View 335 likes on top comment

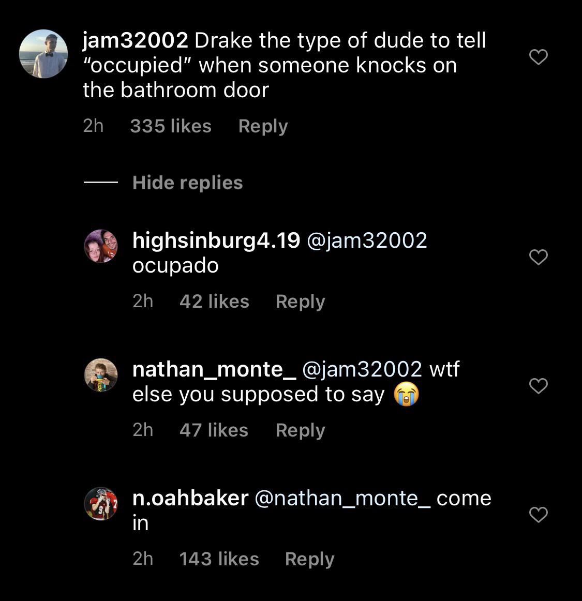click(x=171, y=126)
